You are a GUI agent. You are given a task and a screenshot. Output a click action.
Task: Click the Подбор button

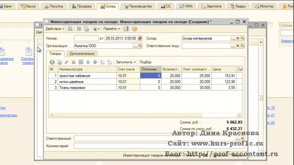[145, 62]
